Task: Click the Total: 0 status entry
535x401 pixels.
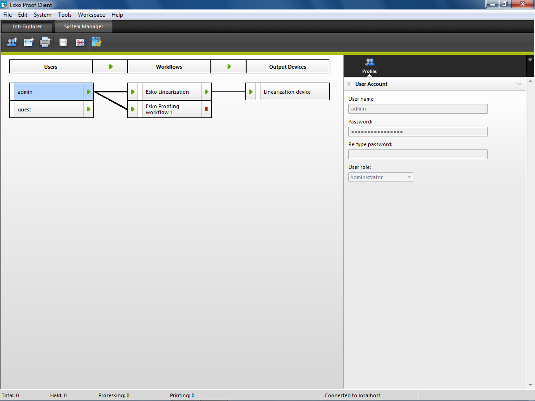Action: point(10,395)
